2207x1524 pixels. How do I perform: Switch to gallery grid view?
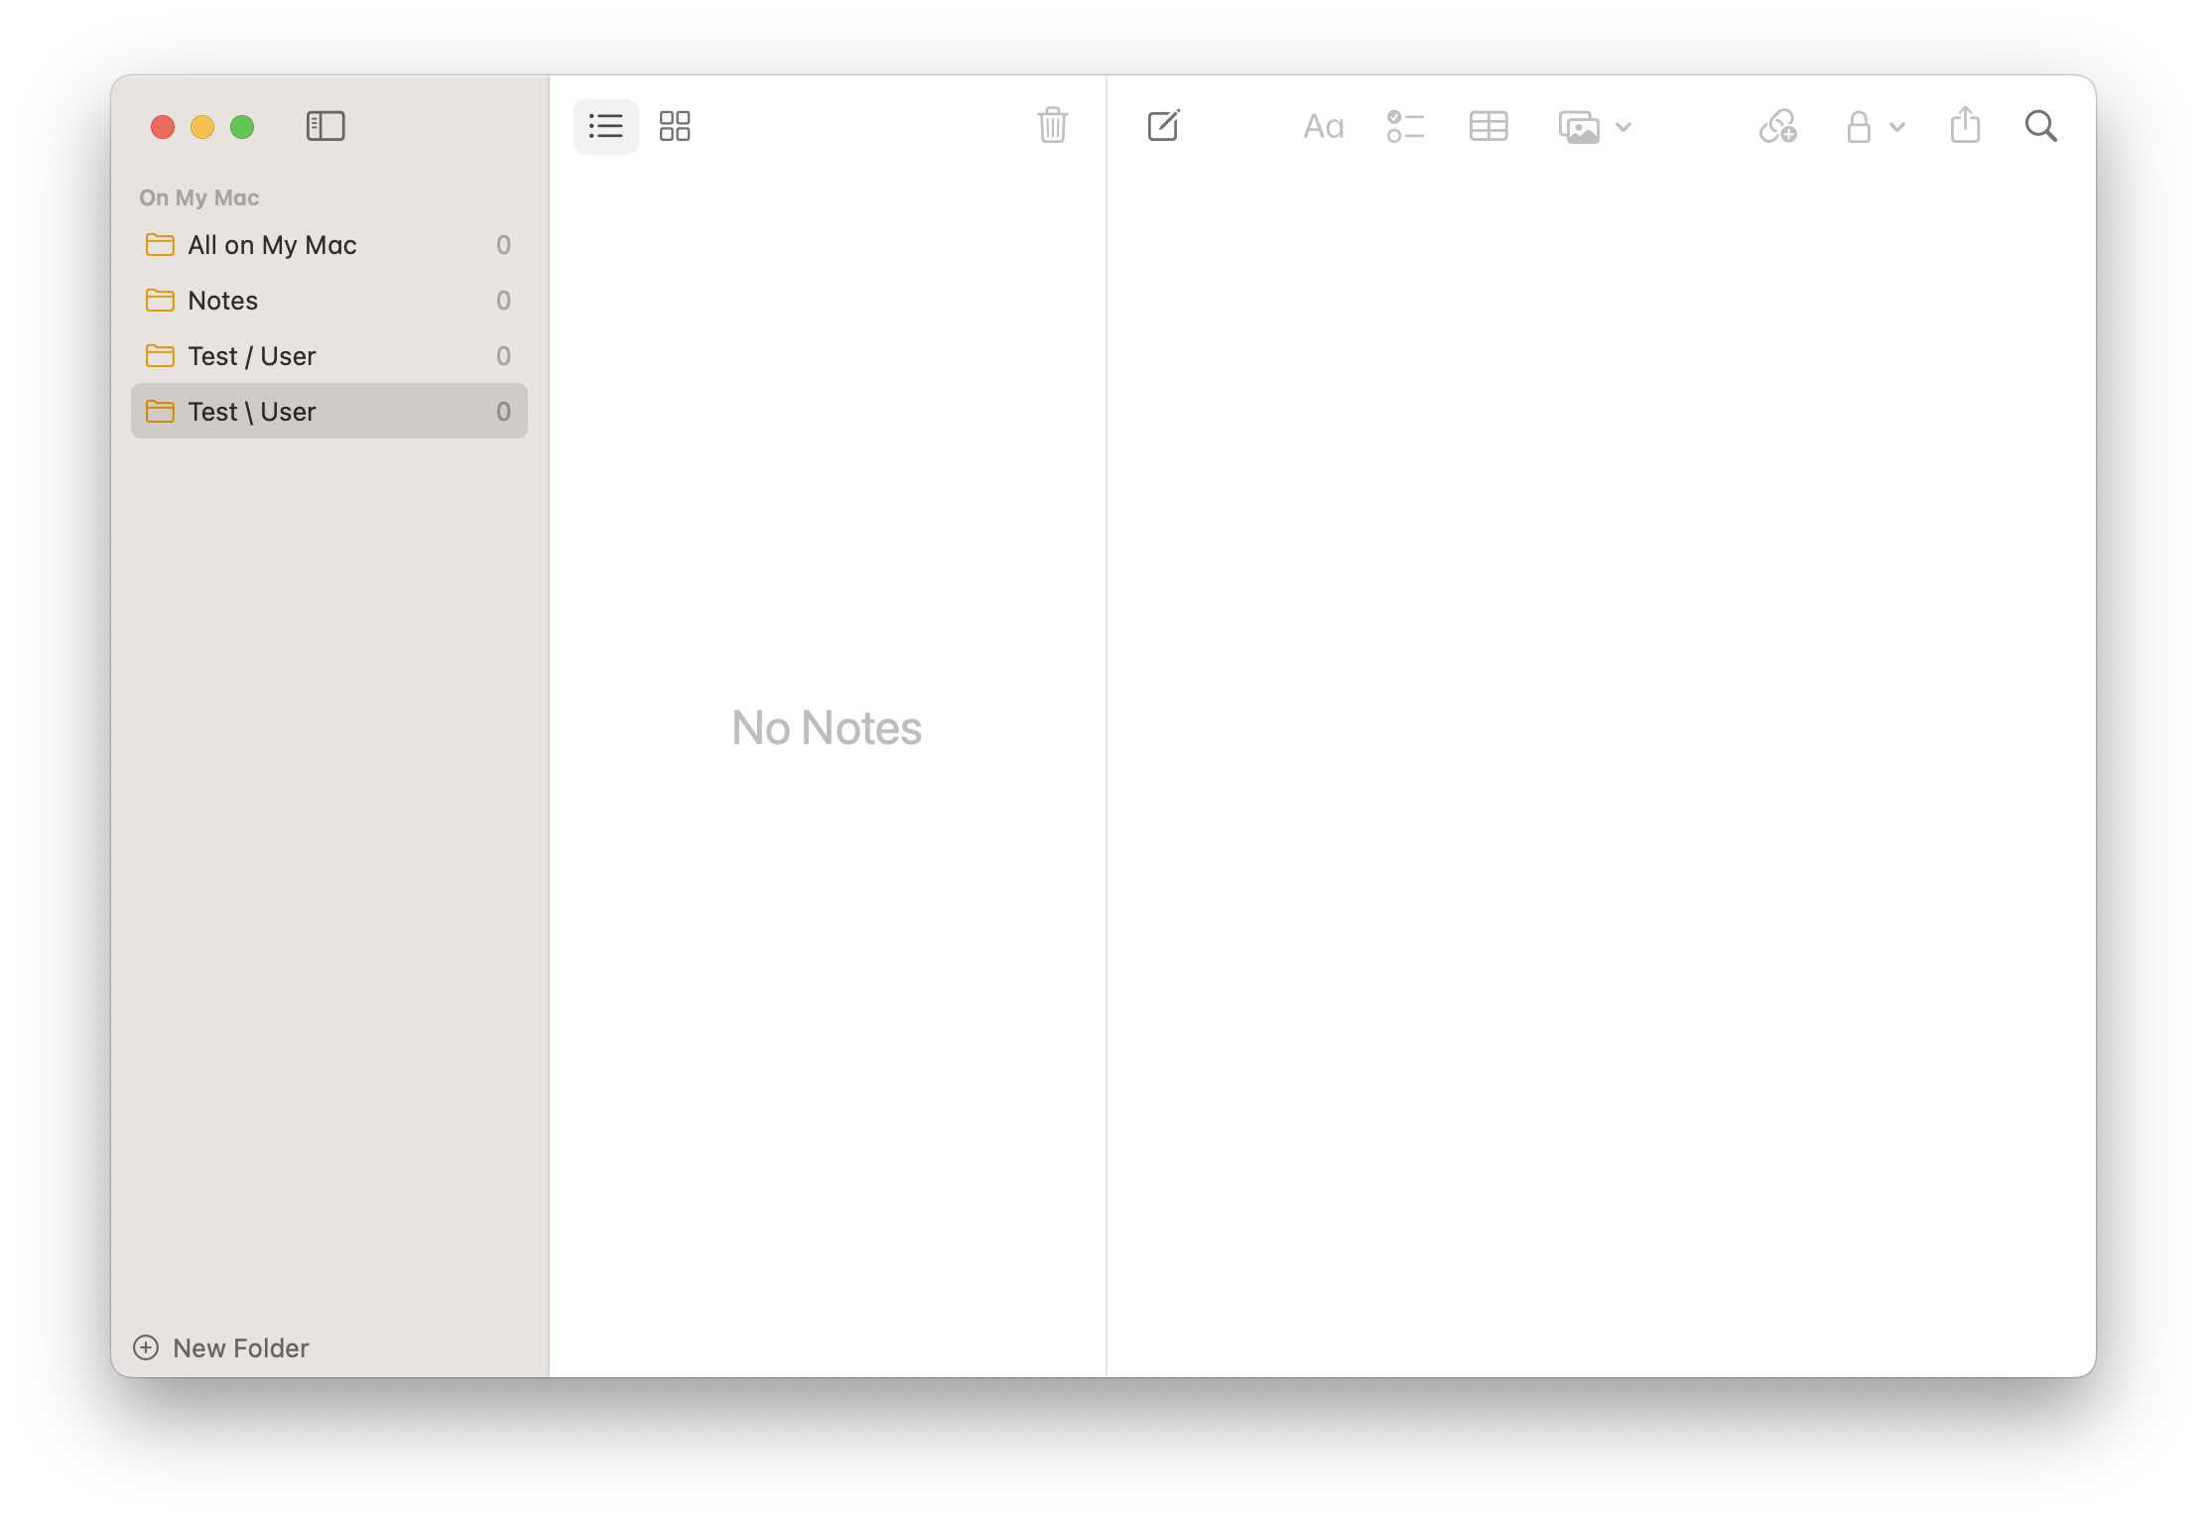[675, 126]
